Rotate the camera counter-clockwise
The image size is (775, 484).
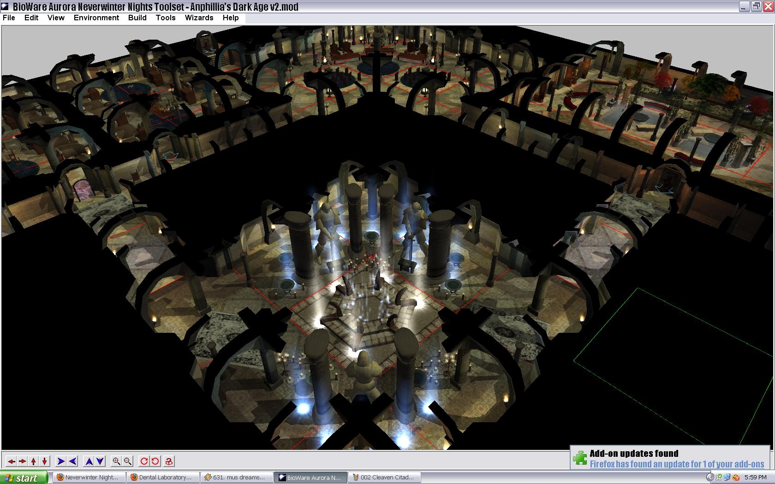(x=155, y=461)
